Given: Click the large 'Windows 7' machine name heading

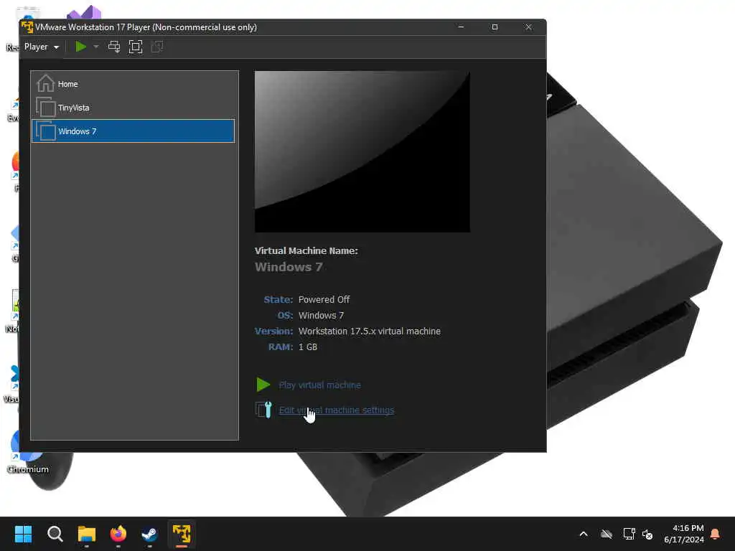Looking at the screenshot, I should [x=289, y=267].
